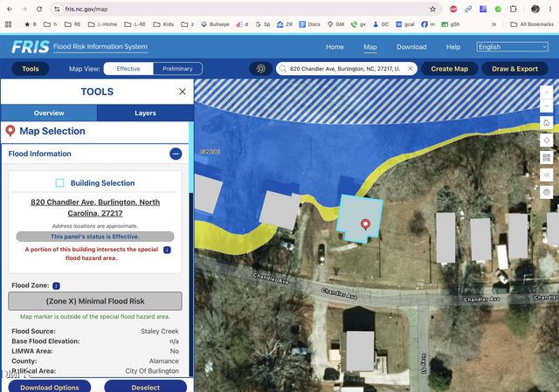Open the Help page

click(453, 46)
